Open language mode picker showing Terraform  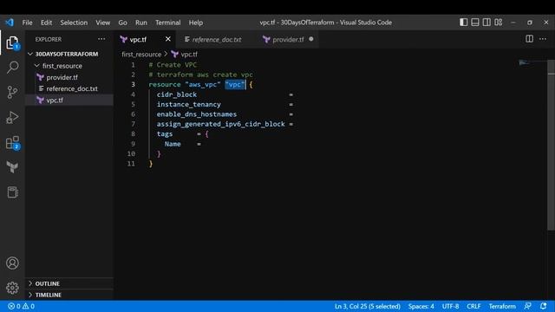coord(502,306)
